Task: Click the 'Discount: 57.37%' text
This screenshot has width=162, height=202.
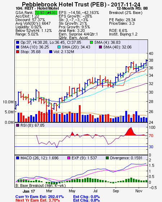Action: (30, 20)
